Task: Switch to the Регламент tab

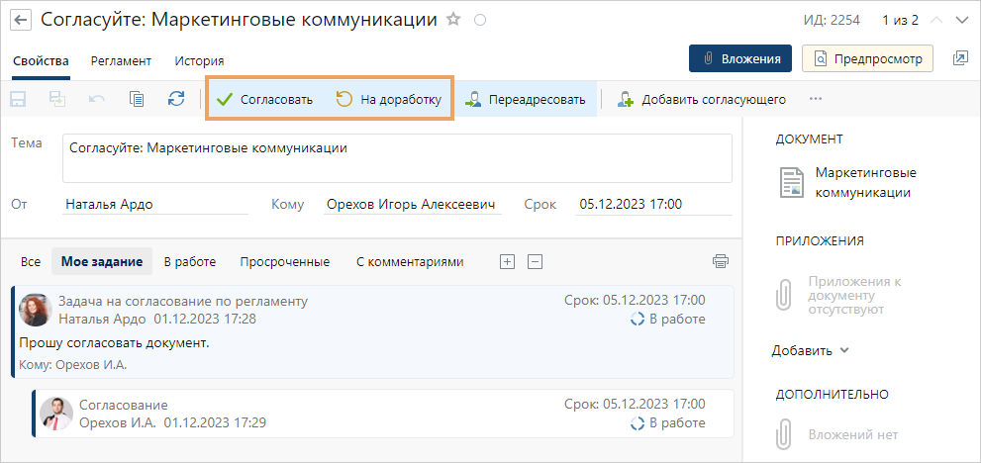Action: click(121, 60)
